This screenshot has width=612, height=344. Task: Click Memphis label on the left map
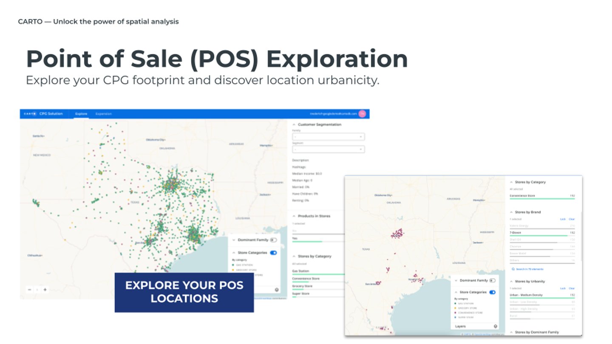coord(266,145)
